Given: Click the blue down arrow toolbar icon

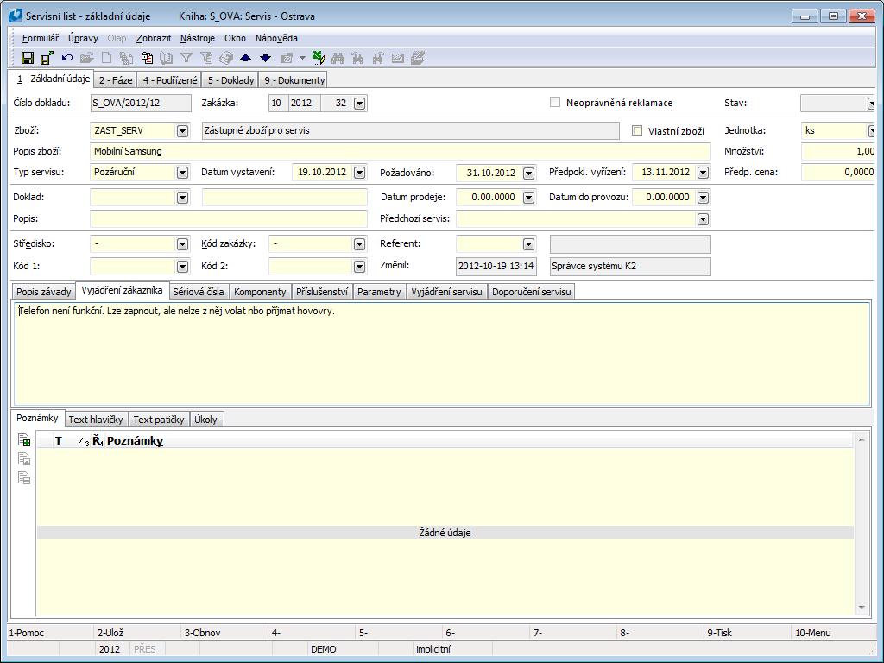Looking at the screenshot, I should tap(265, 58).
